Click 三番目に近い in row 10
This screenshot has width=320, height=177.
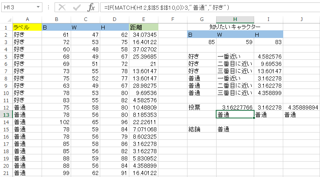click(235, 93)
